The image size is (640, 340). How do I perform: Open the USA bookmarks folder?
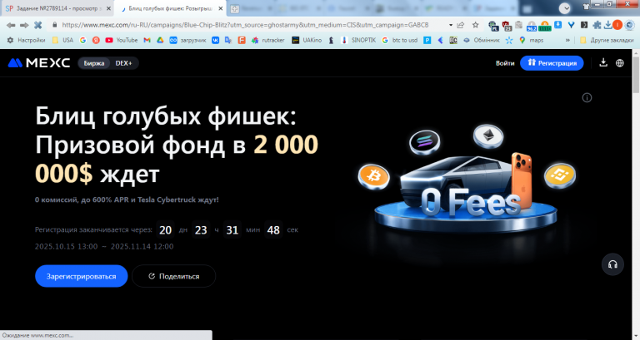pos(63,40)
